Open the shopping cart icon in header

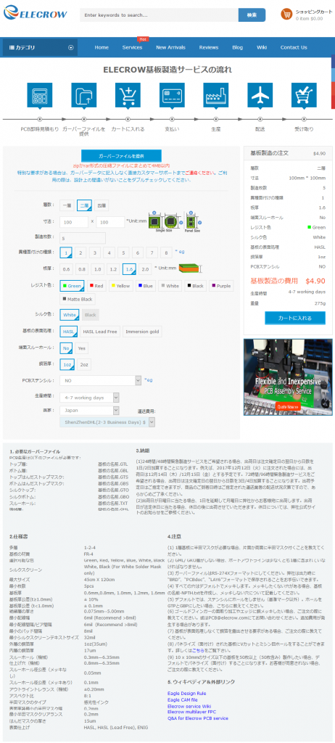(286, 15)
